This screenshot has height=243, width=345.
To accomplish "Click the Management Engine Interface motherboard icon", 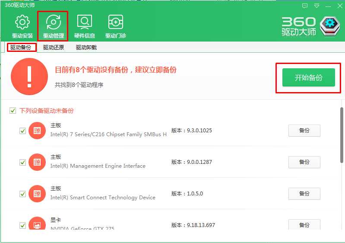I will tap(37, 162).
